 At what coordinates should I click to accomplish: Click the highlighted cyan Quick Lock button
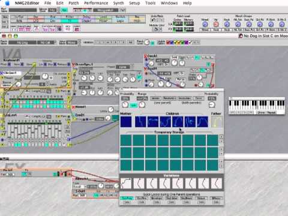tap(127, 198)
